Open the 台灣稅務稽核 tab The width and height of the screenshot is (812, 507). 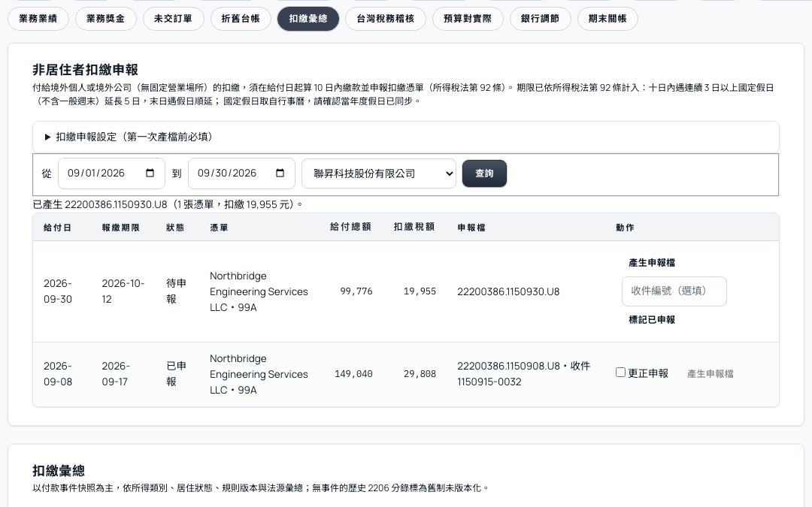click(386, 19)
